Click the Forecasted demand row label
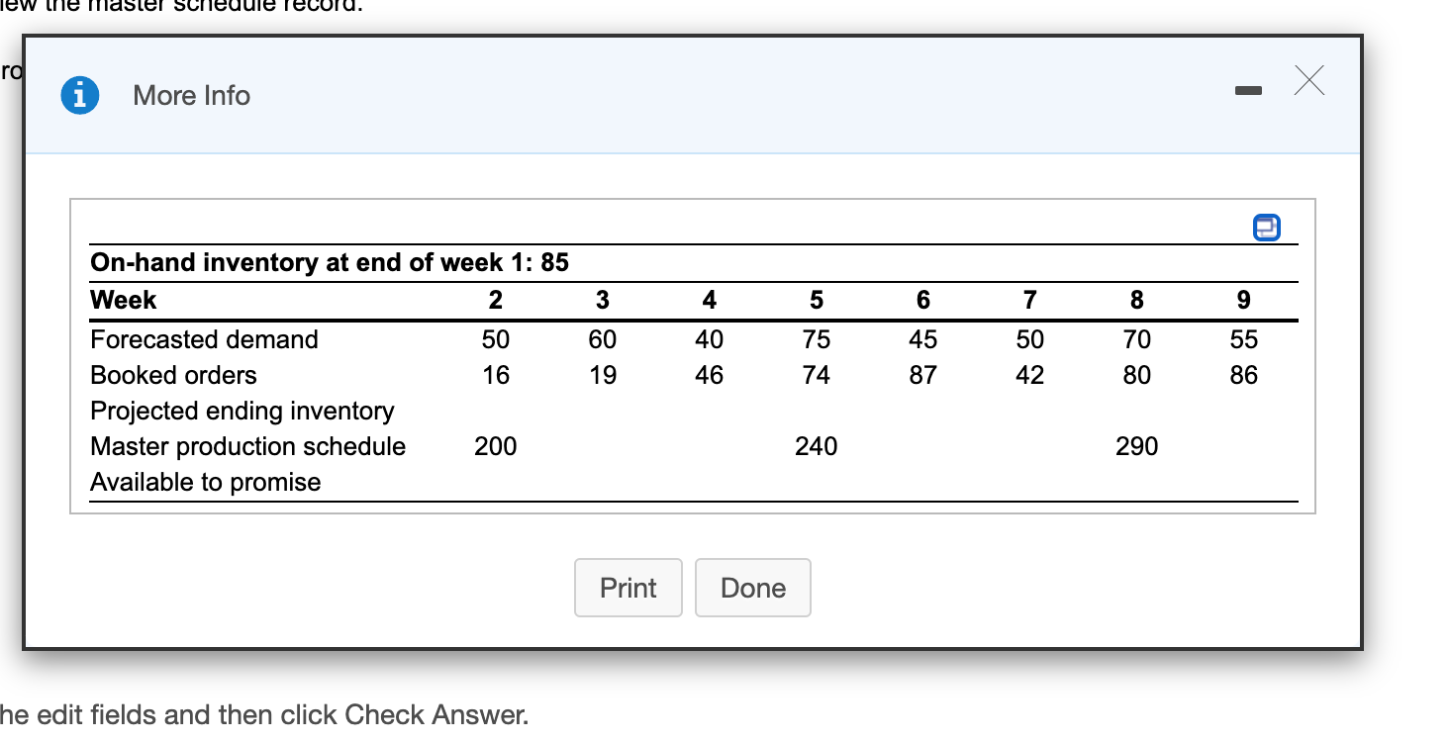1451x742 pixels. click(x=204, y=339)
